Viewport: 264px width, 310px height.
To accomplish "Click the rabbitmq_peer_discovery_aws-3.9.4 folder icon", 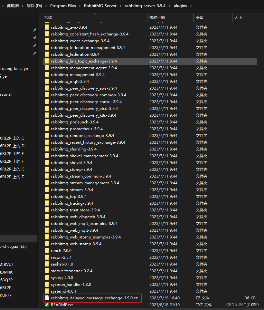I will [x=47, y=88].
